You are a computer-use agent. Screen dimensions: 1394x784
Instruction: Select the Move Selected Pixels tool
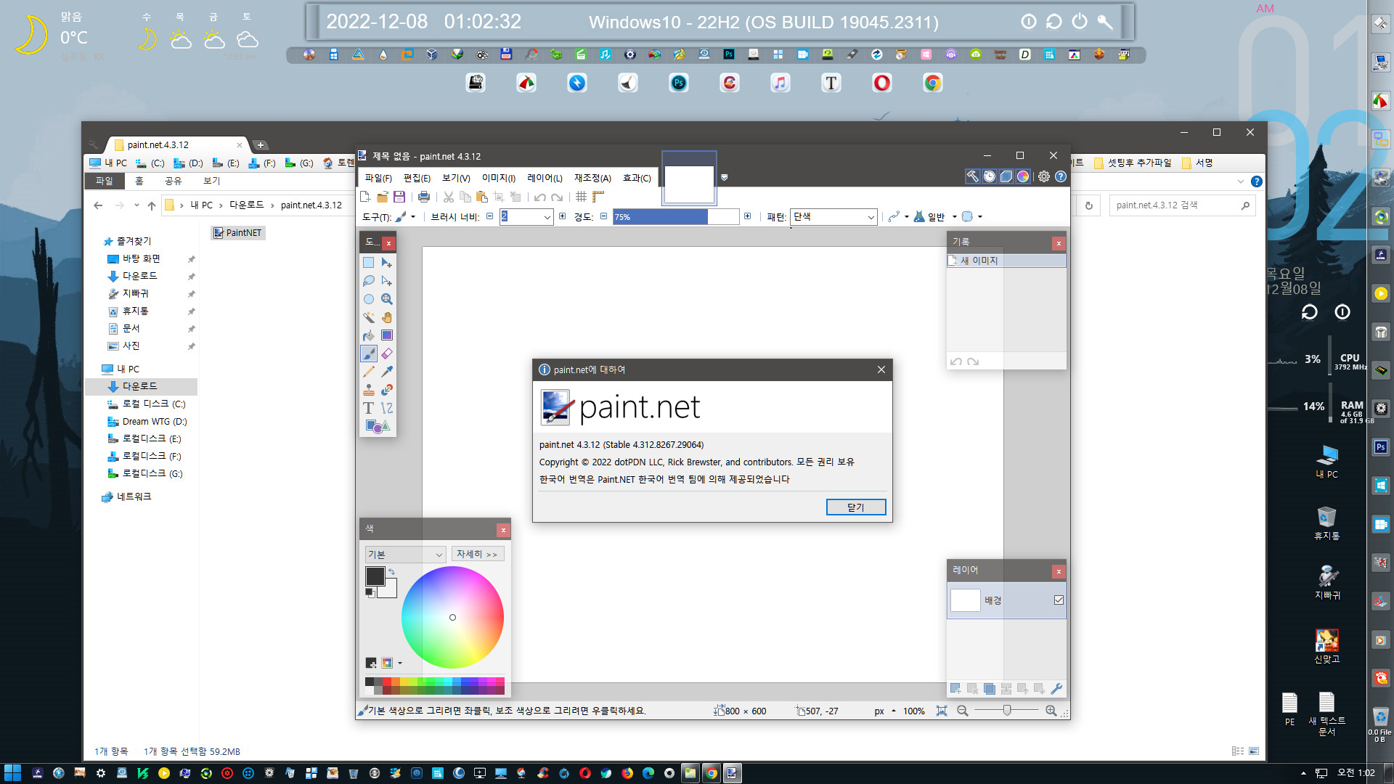click(x=387, y=263)
